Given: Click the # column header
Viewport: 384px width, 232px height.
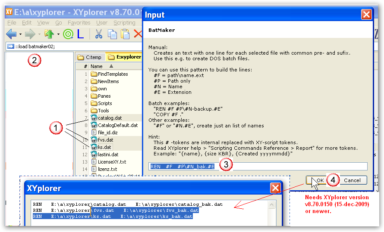Looking at the screenshot, I should tap(85, 66).
